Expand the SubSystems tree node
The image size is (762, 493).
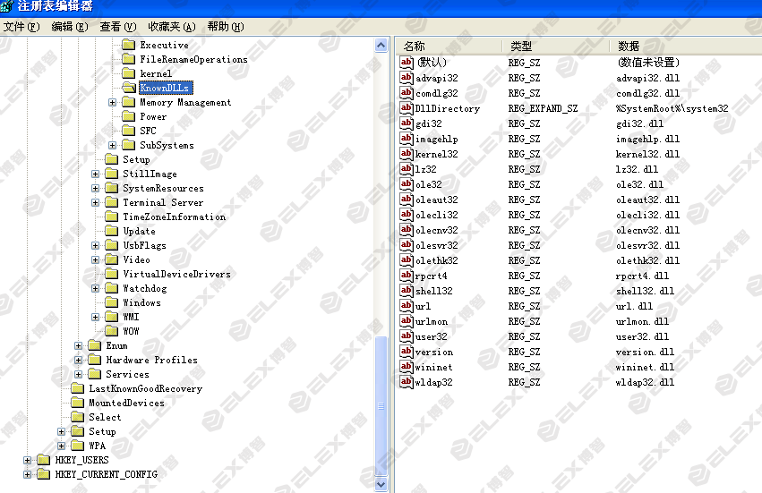(x=113, y=145)
